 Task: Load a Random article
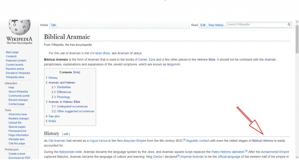pyautogui.click(x=15, y=69)
